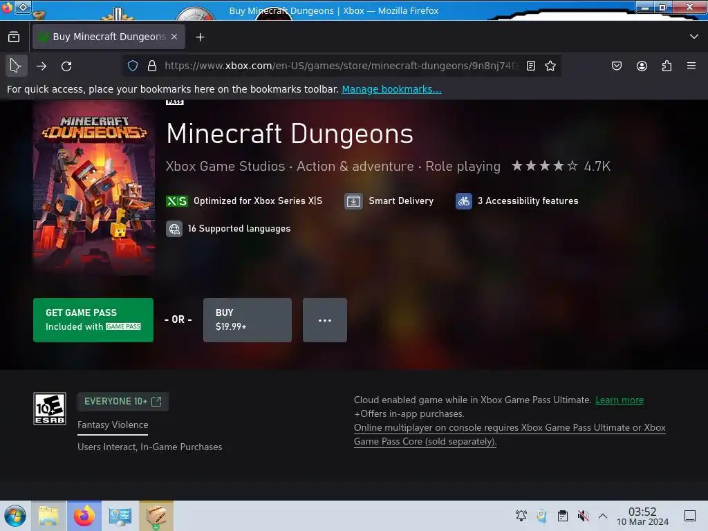Click the muted volume tray icon
This screenshot has width=708, height=531.
coord(583,516)
